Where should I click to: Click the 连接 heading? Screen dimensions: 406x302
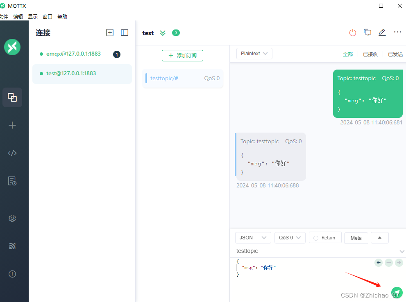coord(43,33)
